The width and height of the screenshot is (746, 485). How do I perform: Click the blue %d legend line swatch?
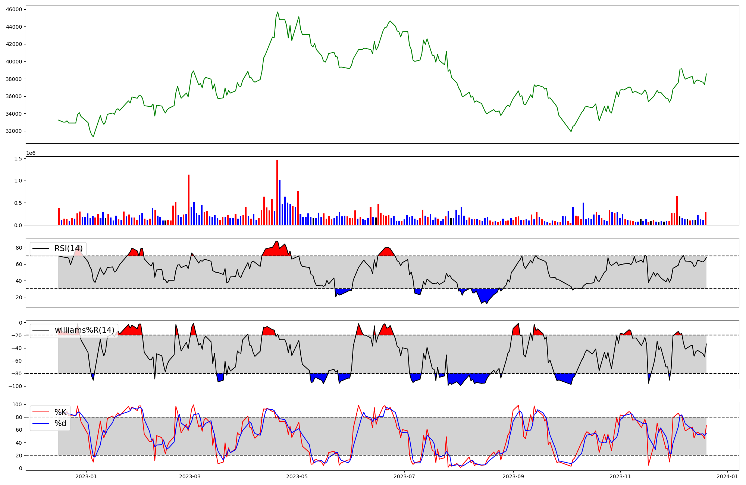(41, 423)
